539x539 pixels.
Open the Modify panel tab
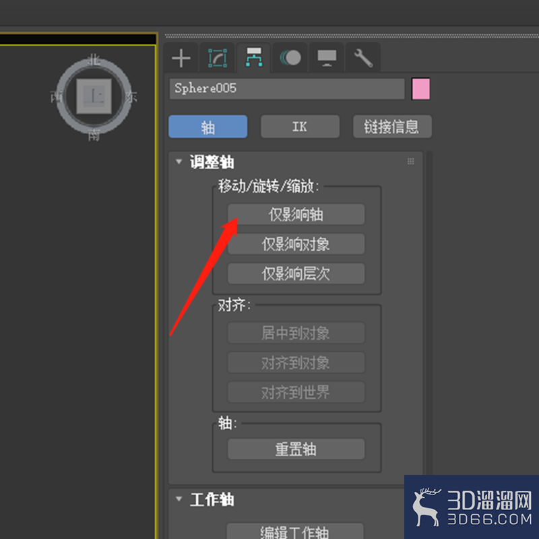click(x=217, y=58)
